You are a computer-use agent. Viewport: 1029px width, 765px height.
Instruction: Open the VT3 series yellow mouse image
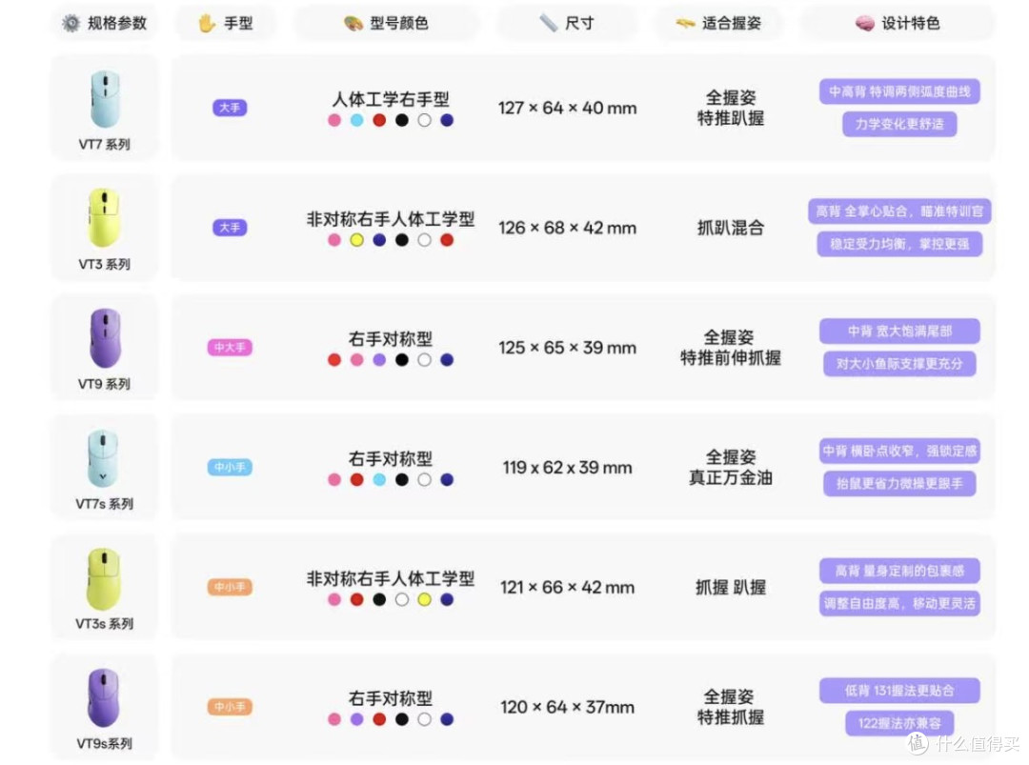[x=104, y=218]
